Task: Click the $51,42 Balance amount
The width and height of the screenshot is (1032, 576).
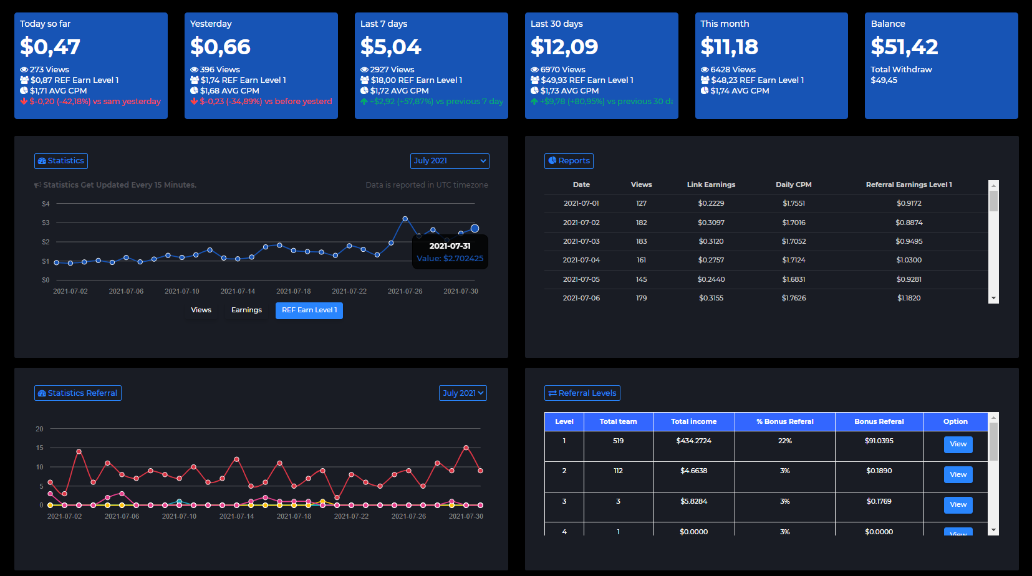Action: 904,47
